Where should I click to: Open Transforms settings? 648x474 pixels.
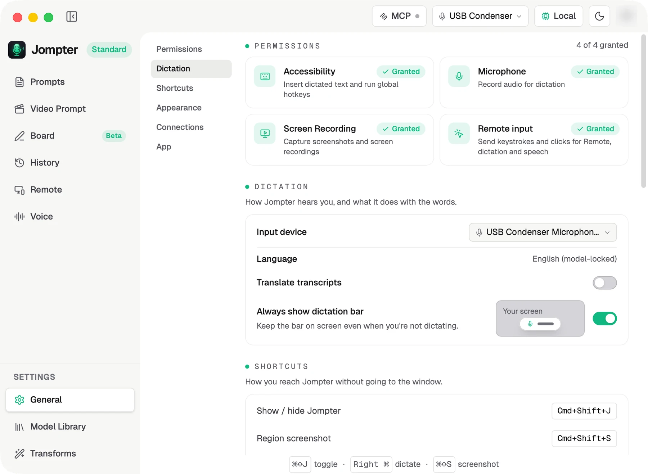(70, 453)
